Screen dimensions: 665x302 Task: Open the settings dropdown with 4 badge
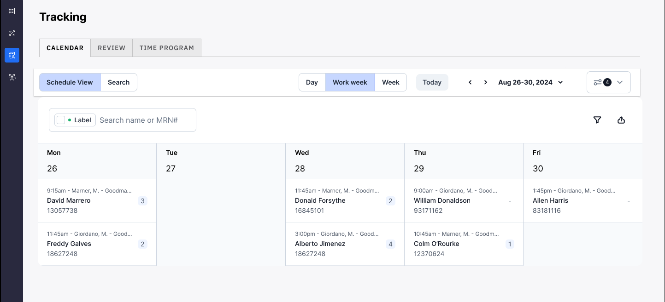(608, 82)
